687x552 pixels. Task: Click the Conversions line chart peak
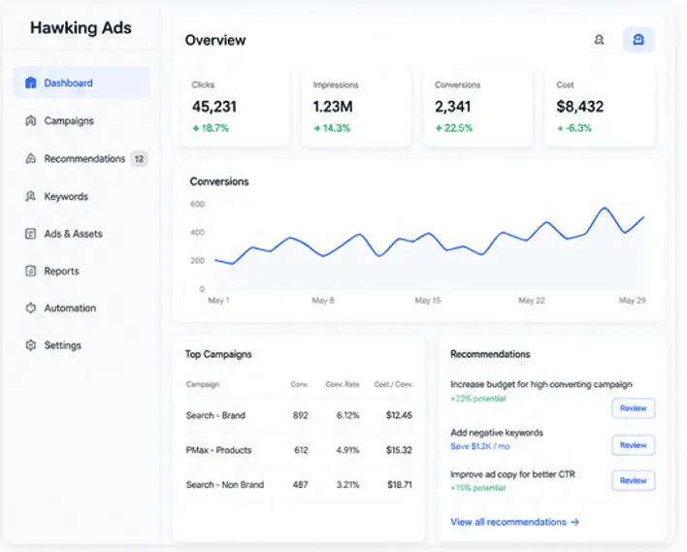pyautogui.click(x=605, y=209)
